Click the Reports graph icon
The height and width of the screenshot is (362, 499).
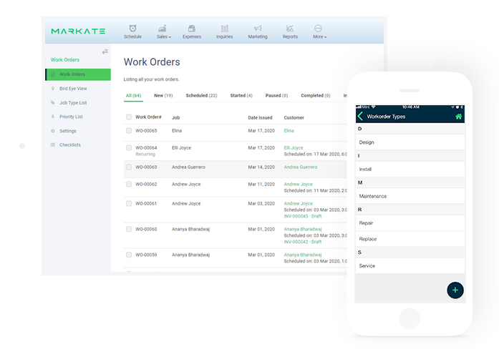(290, 29)
